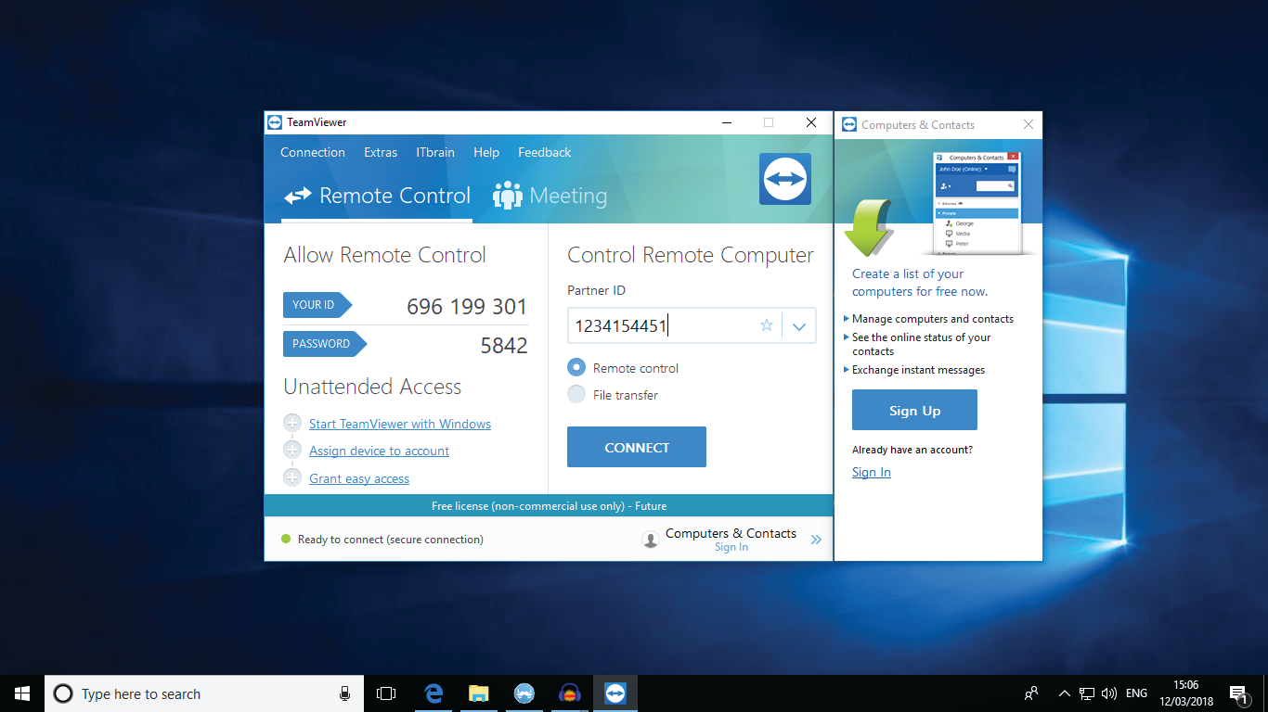
Task: Add partner ID to favorites with star icon
Action: [767, 325]
